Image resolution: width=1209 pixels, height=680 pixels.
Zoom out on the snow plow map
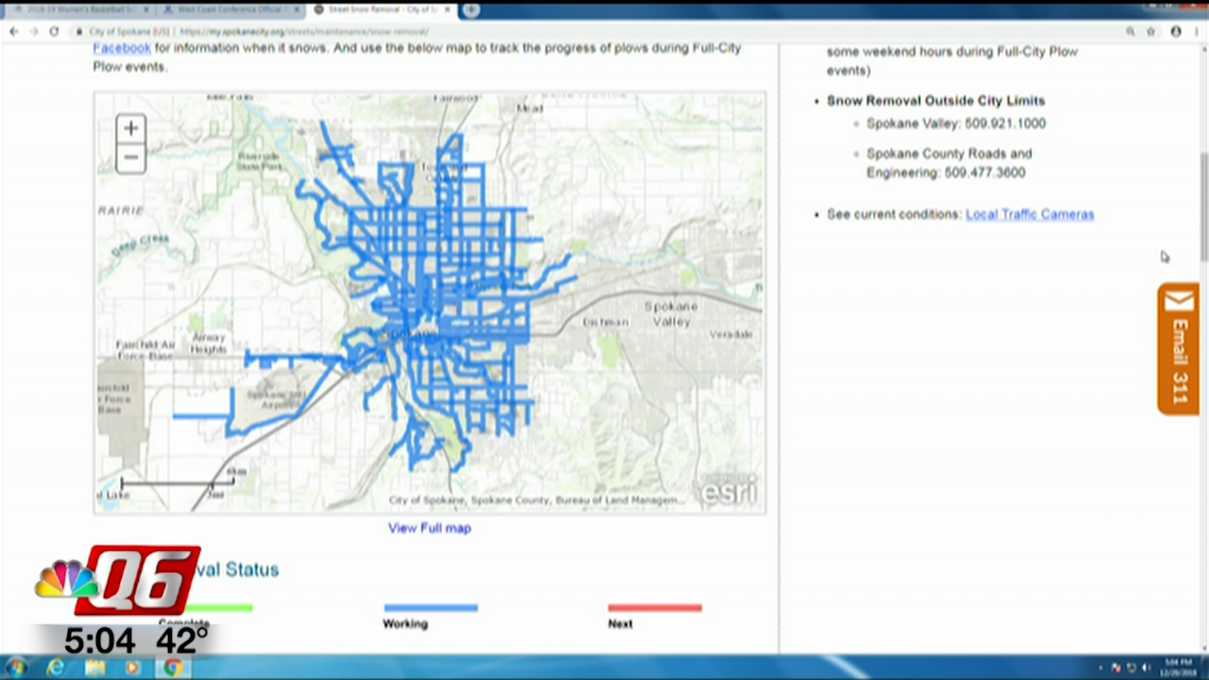130,158
